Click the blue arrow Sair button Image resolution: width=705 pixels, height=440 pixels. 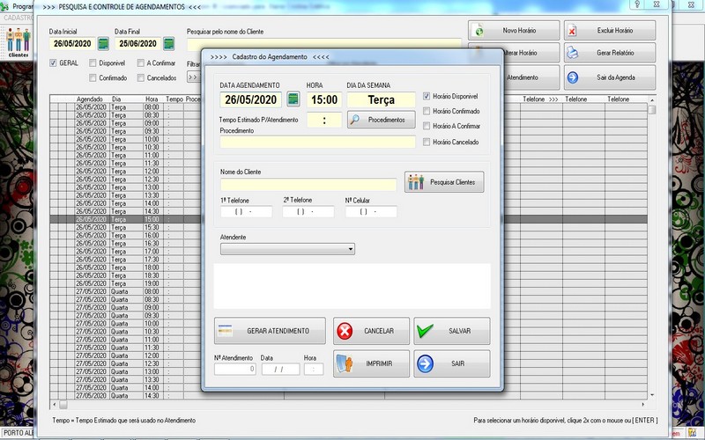coord(451,363)
